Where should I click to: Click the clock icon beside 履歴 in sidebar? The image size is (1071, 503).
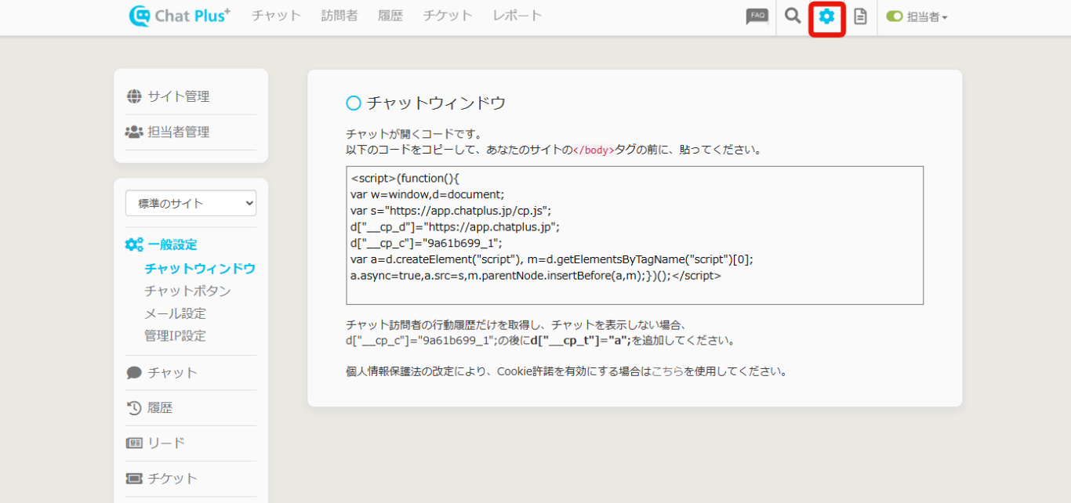click(x=134, y=408)
